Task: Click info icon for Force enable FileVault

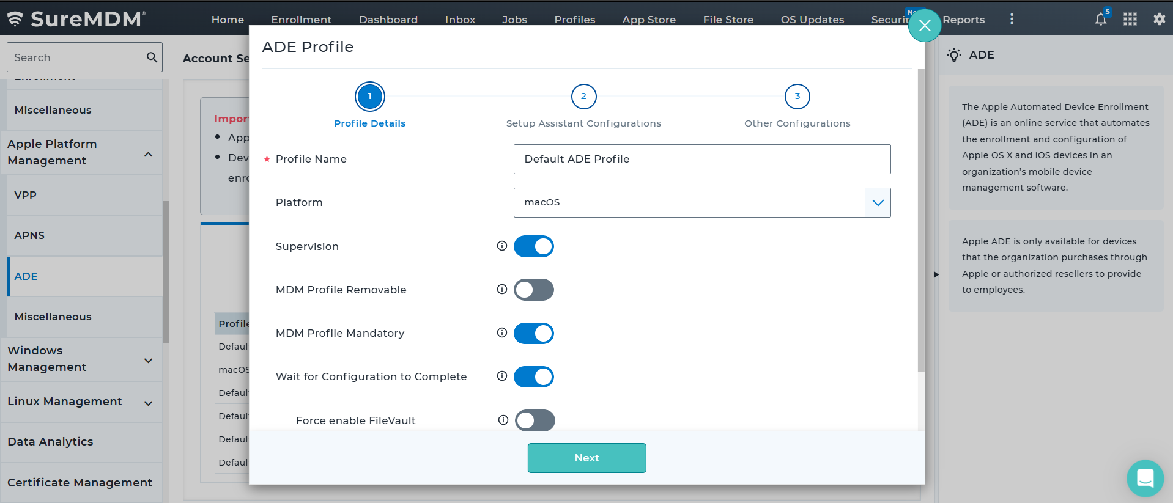Action: click(503, 420)
